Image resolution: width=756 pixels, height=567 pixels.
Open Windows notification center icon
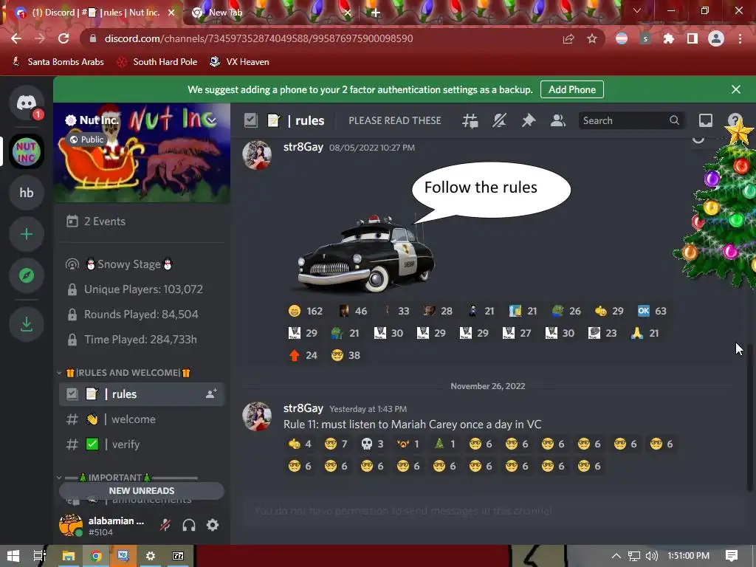click(732, 556)
